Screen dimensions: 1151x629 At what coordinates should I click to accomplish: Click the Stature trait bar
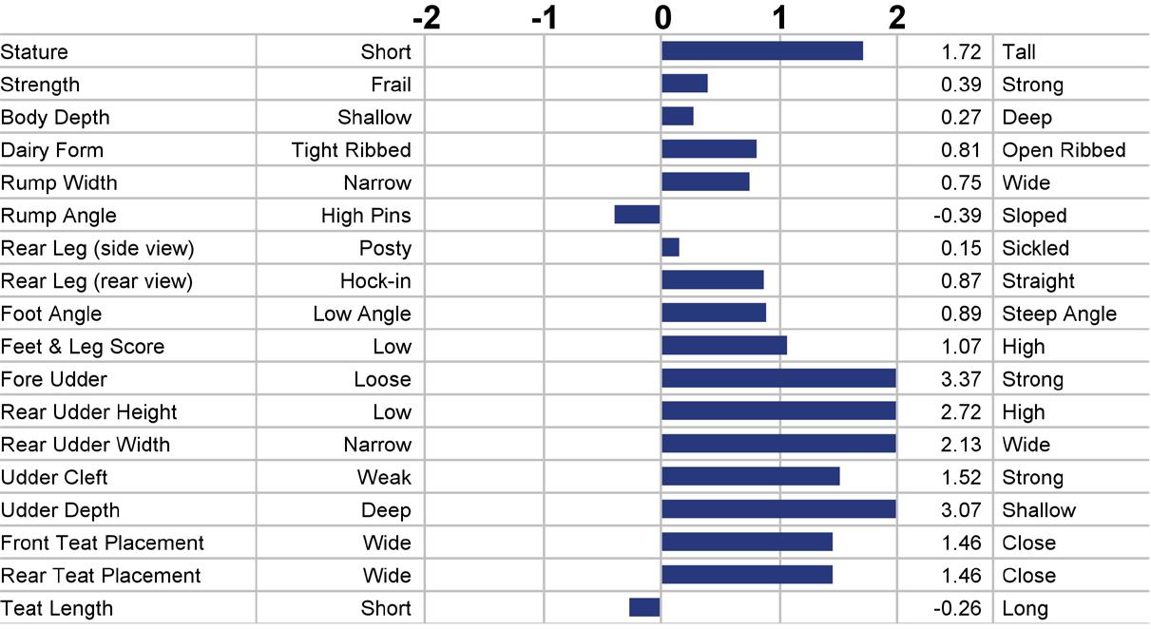[x=762, y=51]
